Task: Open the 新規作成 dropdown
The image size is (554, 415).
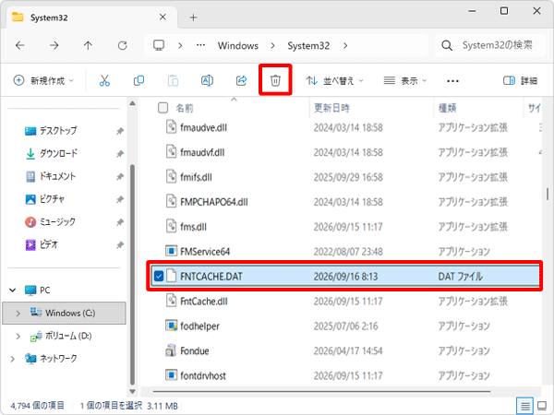Action: (43, 81)
